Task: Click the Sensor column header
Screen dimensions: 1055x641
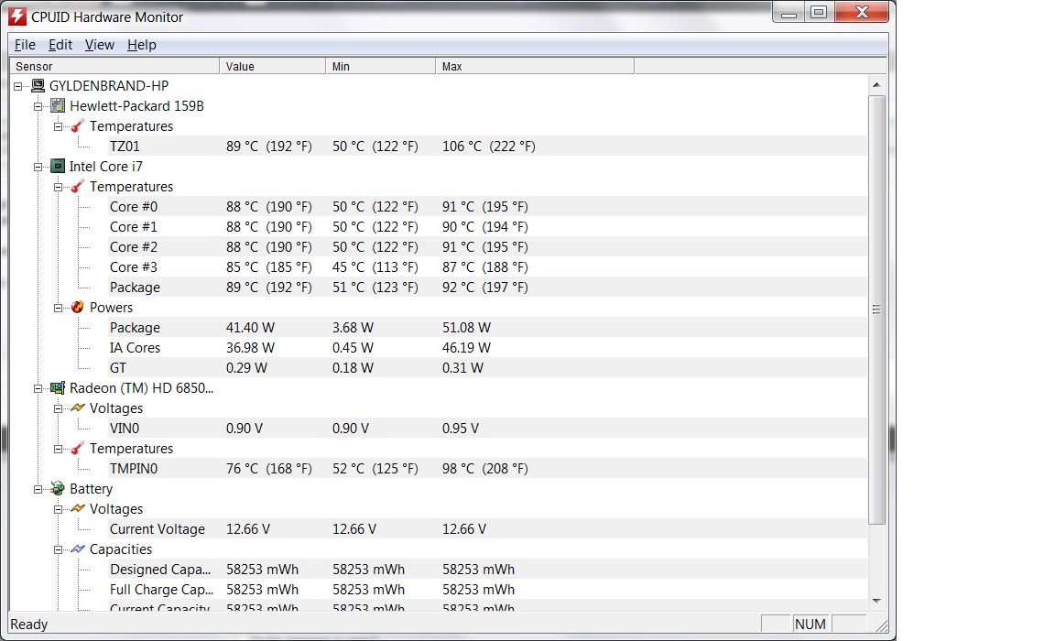Action: 114,66
